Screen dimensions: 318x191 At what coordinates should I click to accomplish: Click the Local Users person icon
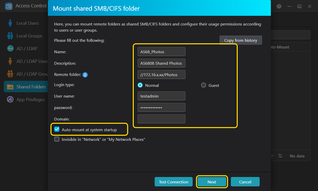coord(10,23)
